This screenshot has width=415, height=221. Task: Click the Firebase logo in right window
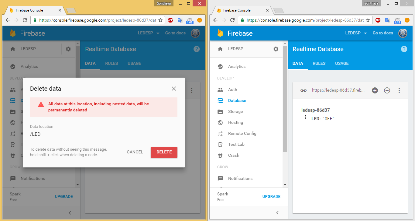[235, 33]
